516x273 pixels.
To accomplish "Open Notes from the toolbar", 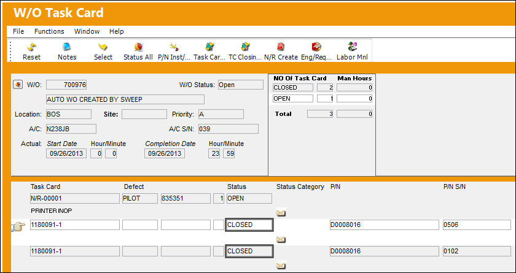I will (x=67, y=47).
